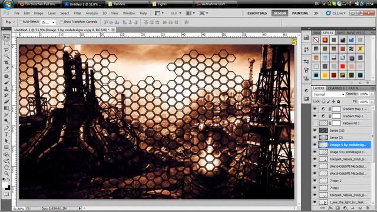This screenshot has height=212, width=377.
Task: Show the Pattern Fill 1 layer
Action: point(315,123)
